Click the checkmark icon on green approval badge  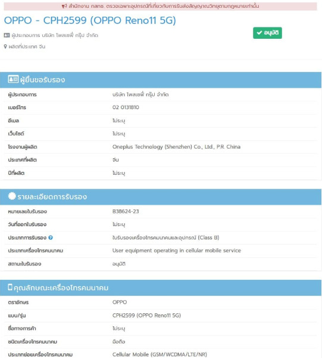(260, 33)
